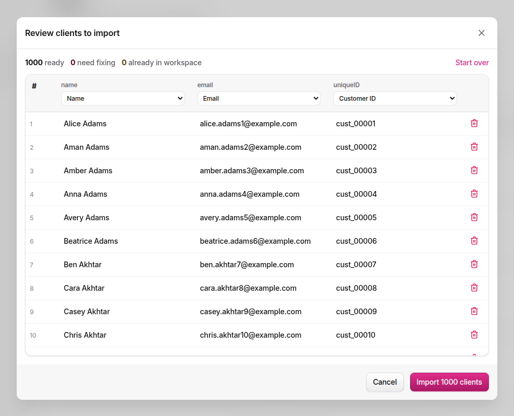This screenshot has height=416, width=514.
Task: Click the ID cust_00002
Action: [356, 147]
